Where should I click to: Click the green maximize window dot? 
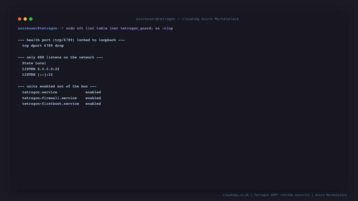click(31, 19)
